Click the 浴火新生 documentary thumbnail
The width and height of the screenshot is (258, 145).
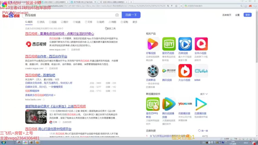click(x=36, y=117)
